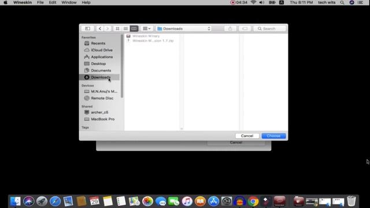The height and width of the screenshot is (208, 370).
Task: Open App Store from the Dock
Action: point(213,202)
